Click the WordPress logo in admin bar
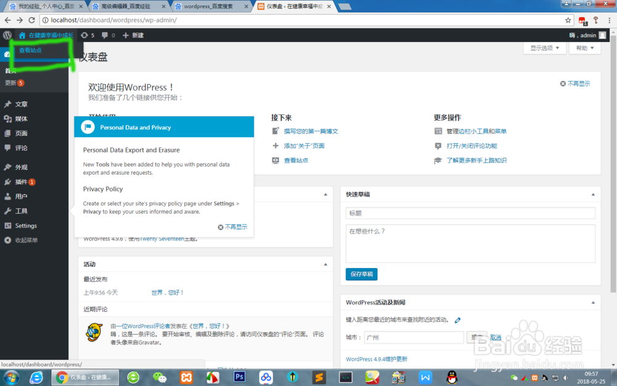This screenshot has width=617, height=386. pos(7,35)
